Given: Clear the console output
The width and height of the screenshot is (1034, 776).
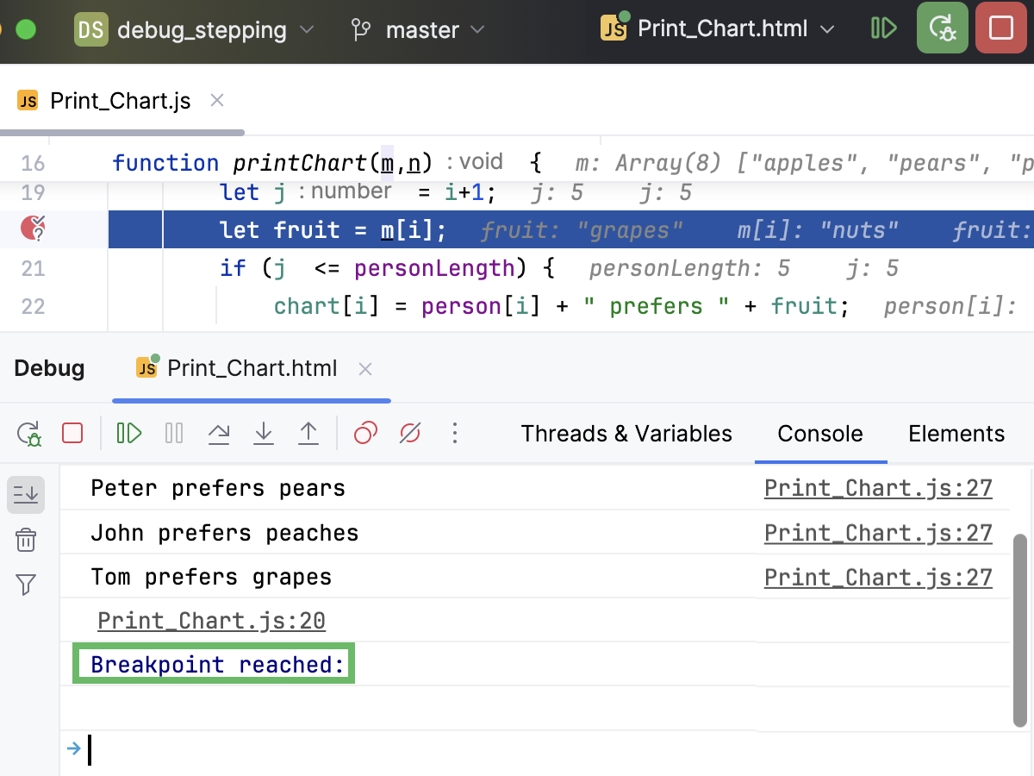Looking at the screenshot, I should pos(26,539).
